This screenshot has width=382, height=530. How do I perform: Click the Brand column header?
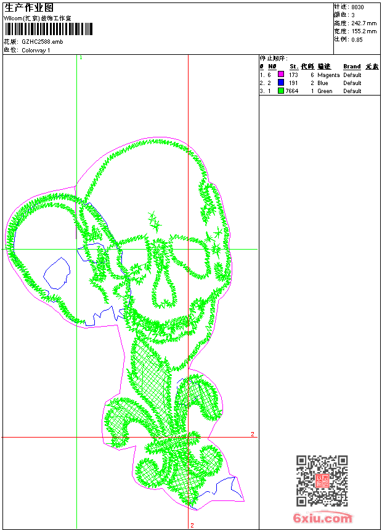(x=352, y=67)
